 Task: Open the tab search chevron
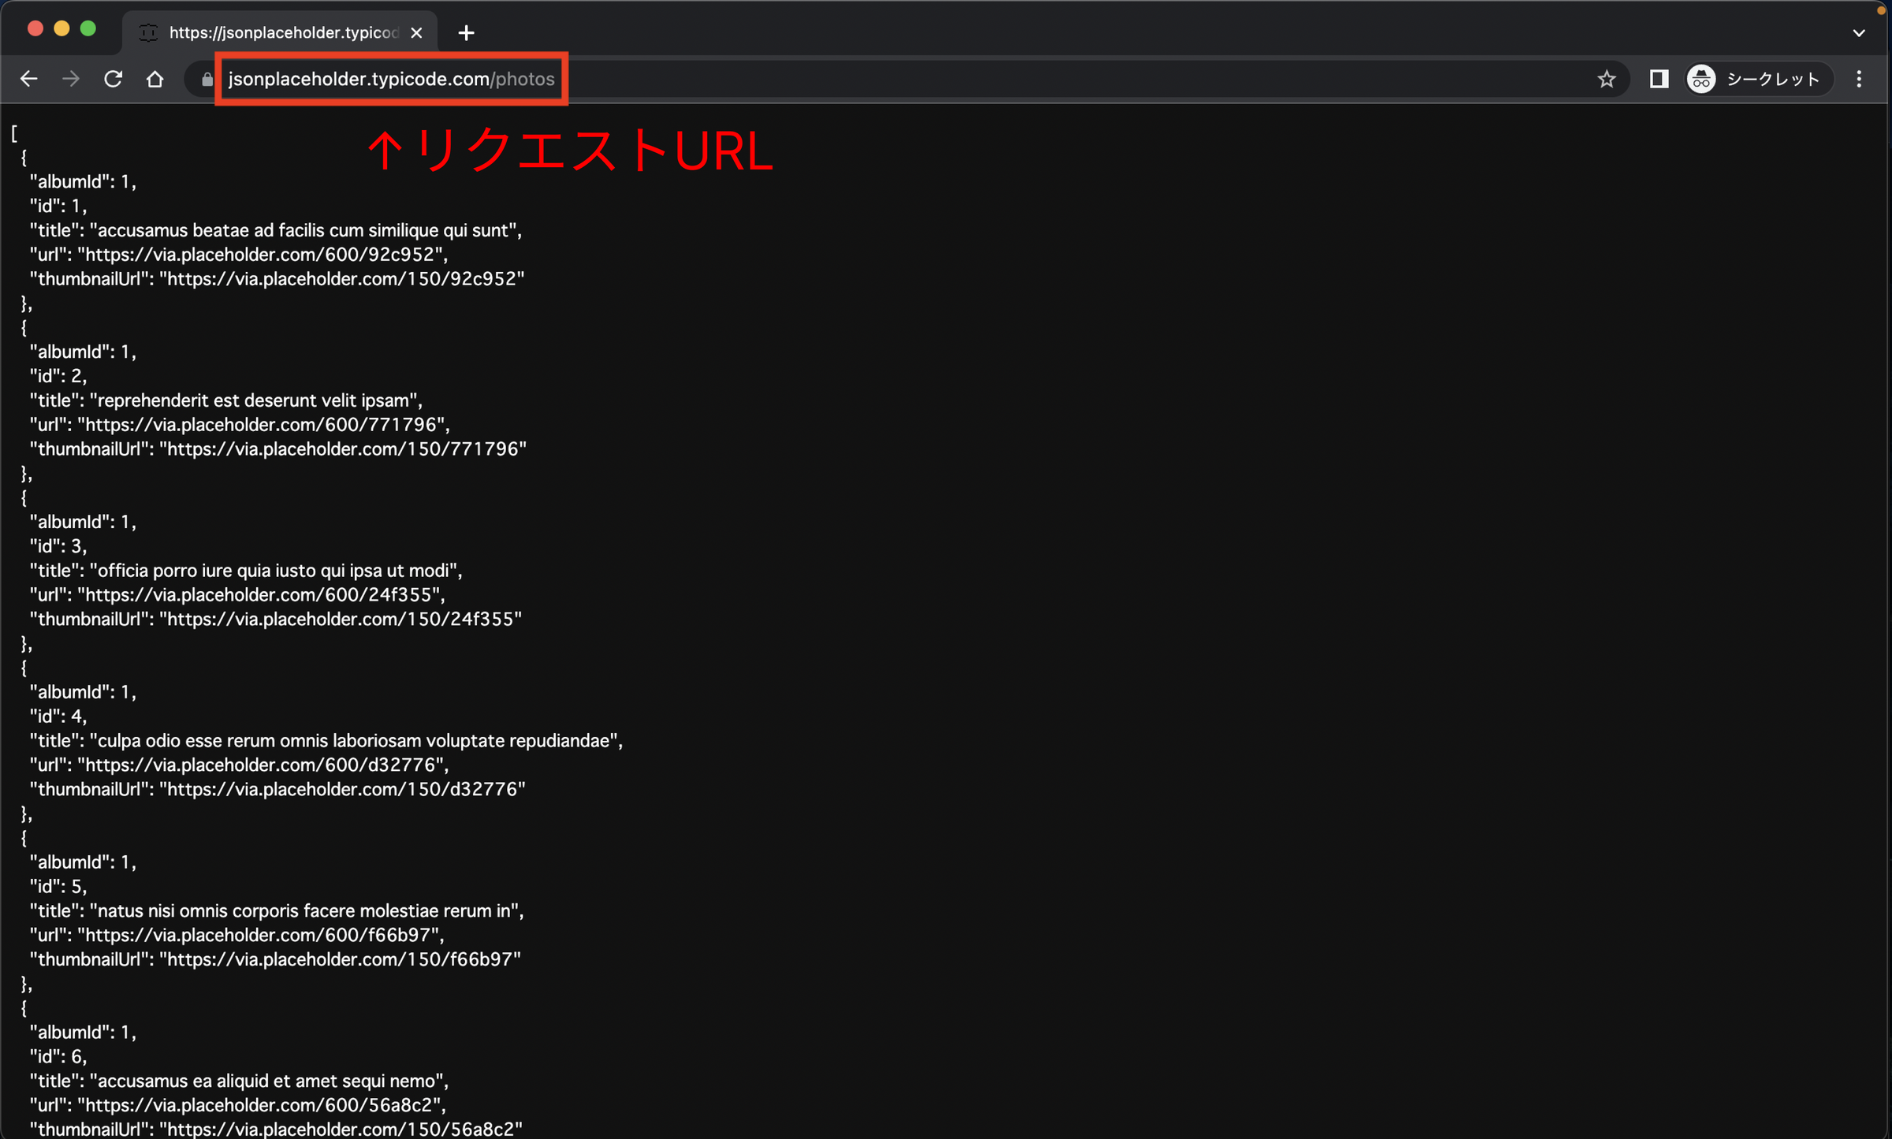point(1859,32)
